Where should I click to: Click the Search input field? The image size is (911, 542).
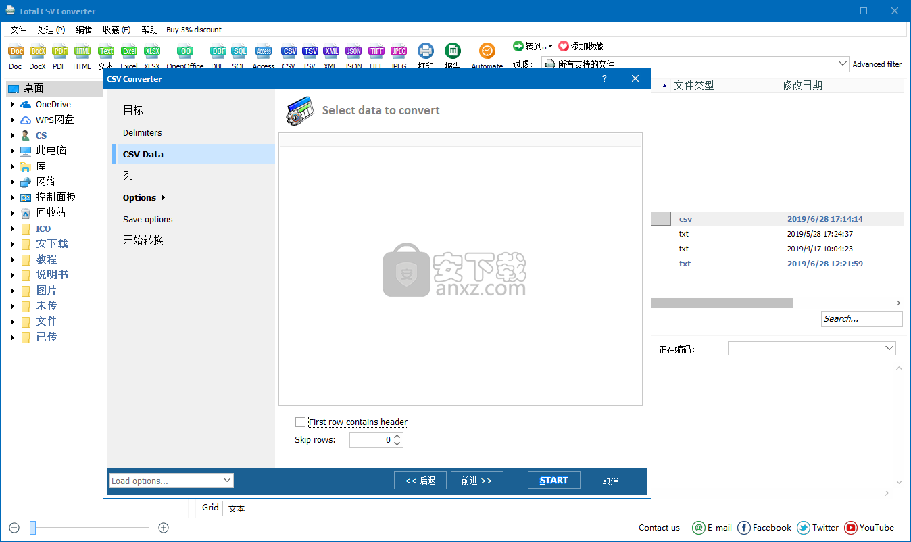862,319
